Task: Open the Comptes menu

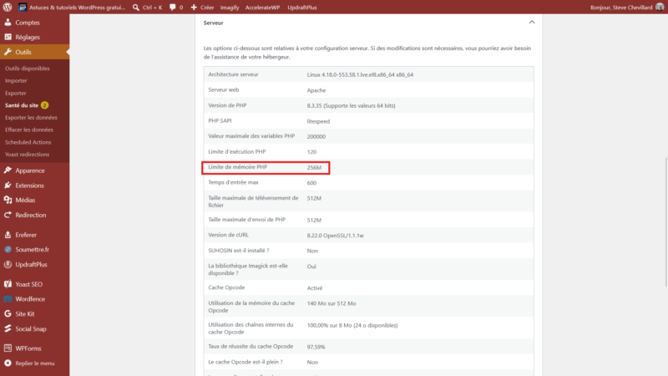Action: click(x=28, y=23)
